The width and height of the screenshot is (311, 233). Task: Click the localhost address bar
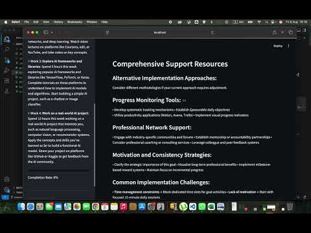(160, 32)
